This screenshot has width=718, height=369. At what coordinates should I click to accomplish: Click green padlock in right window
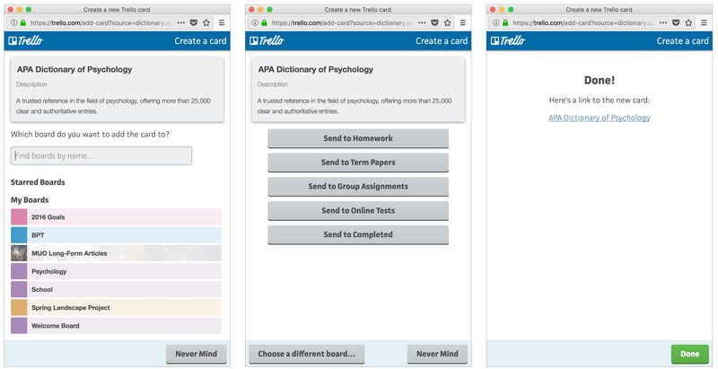click(505, 22)
